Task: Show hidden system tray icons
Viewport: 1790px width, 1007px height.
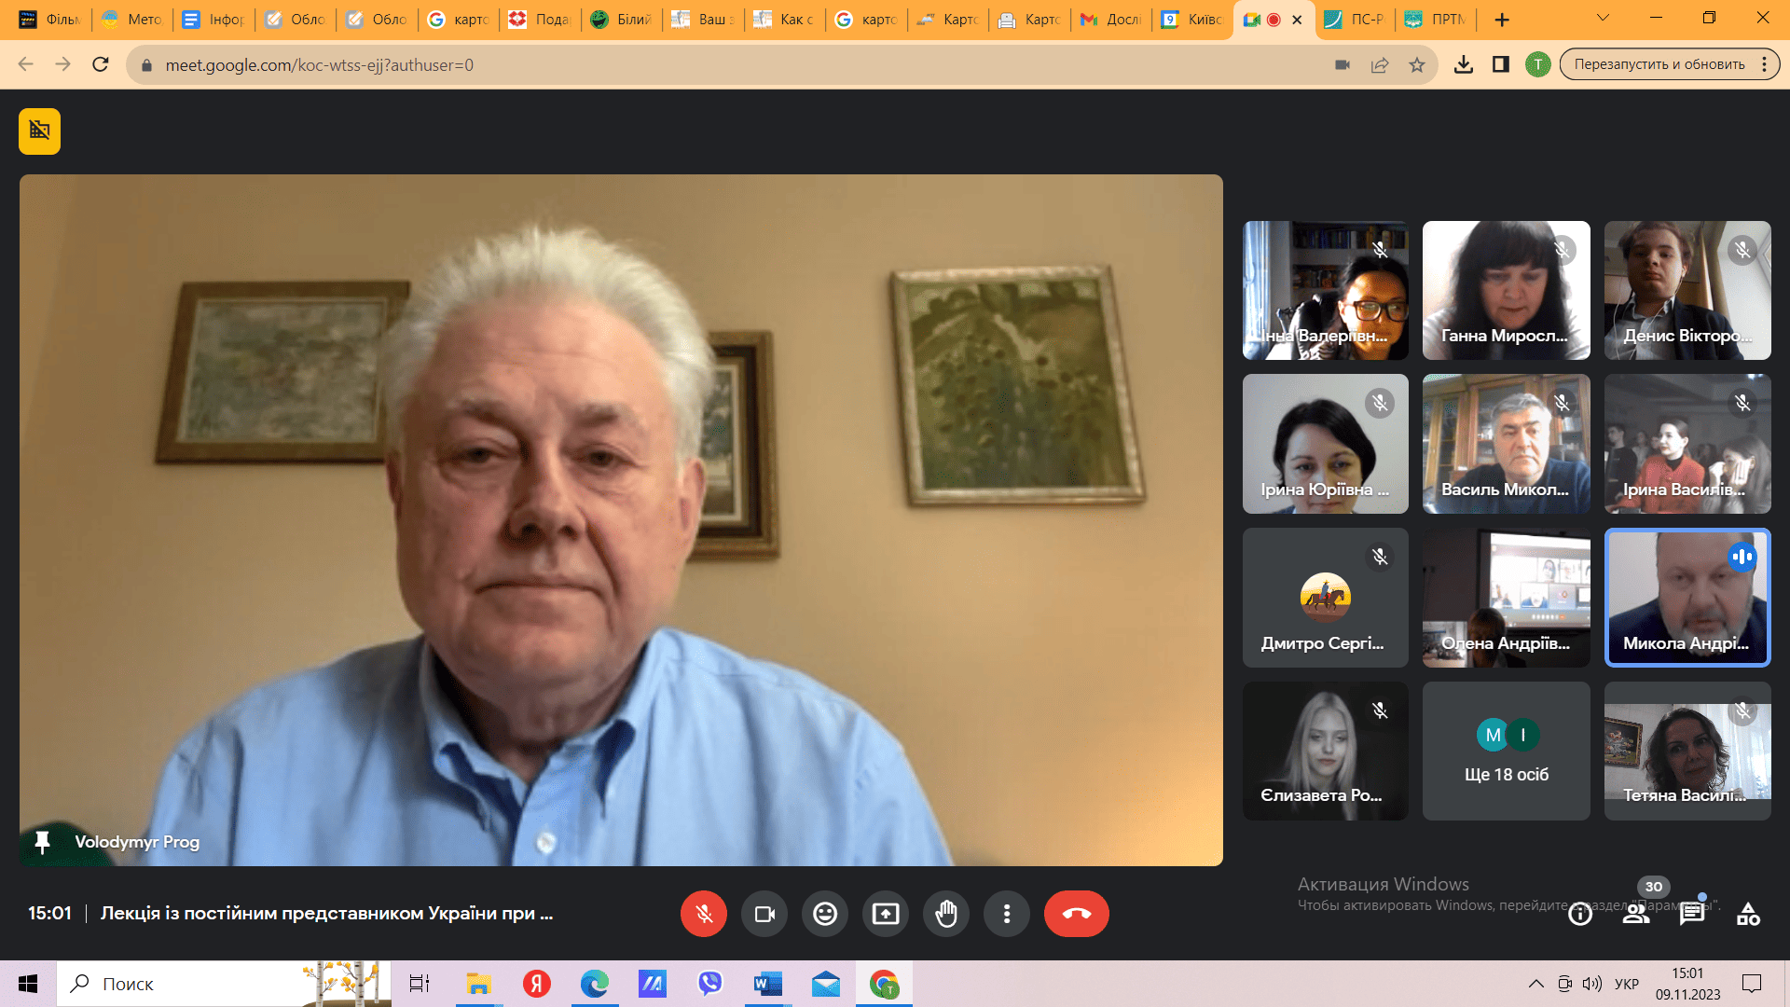Action: pyautogui.click(x=1535, y=984)
